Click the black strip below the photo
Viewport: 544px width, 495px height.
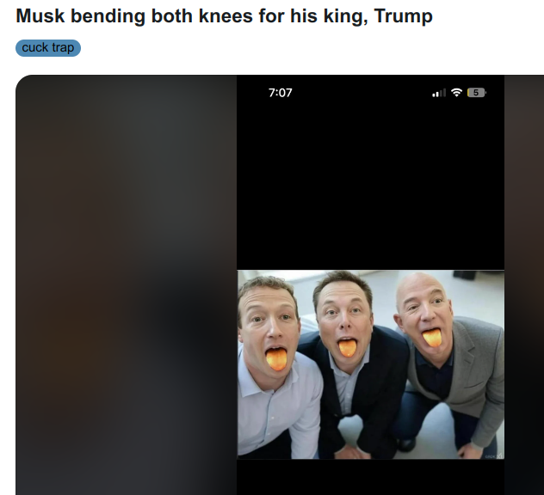(370, 477)
